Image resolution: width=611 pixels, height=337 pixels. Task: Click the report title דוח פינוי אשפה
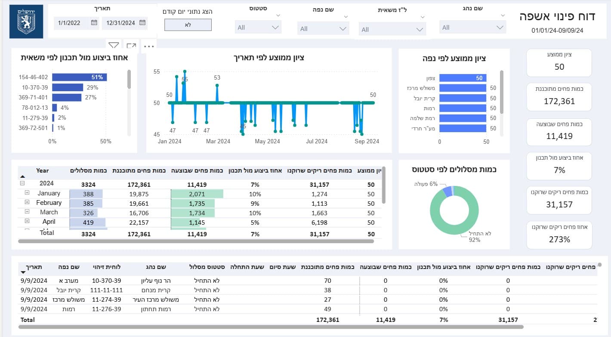[x=557, y=16]
